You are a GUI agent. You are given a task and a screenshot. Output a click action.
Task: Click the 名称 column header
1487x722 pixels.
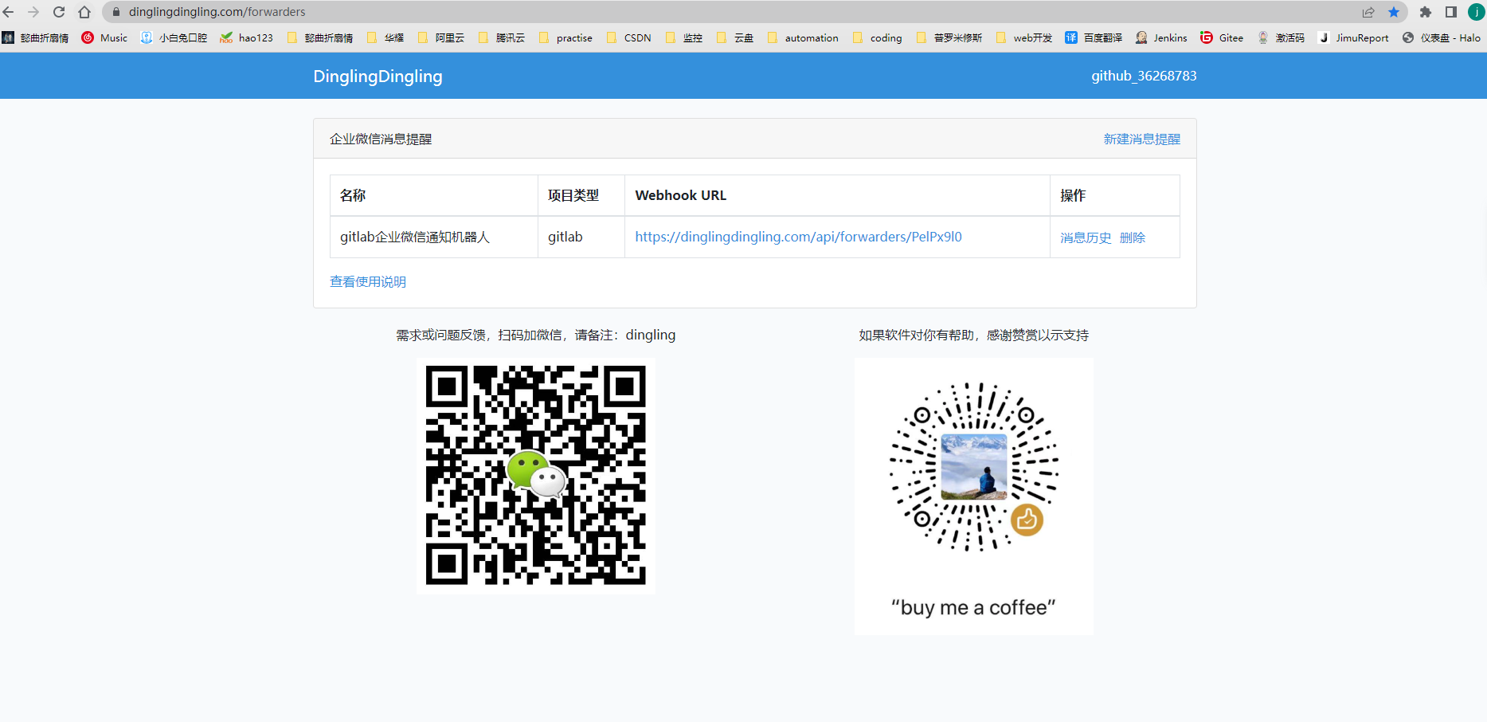[434, 195]
